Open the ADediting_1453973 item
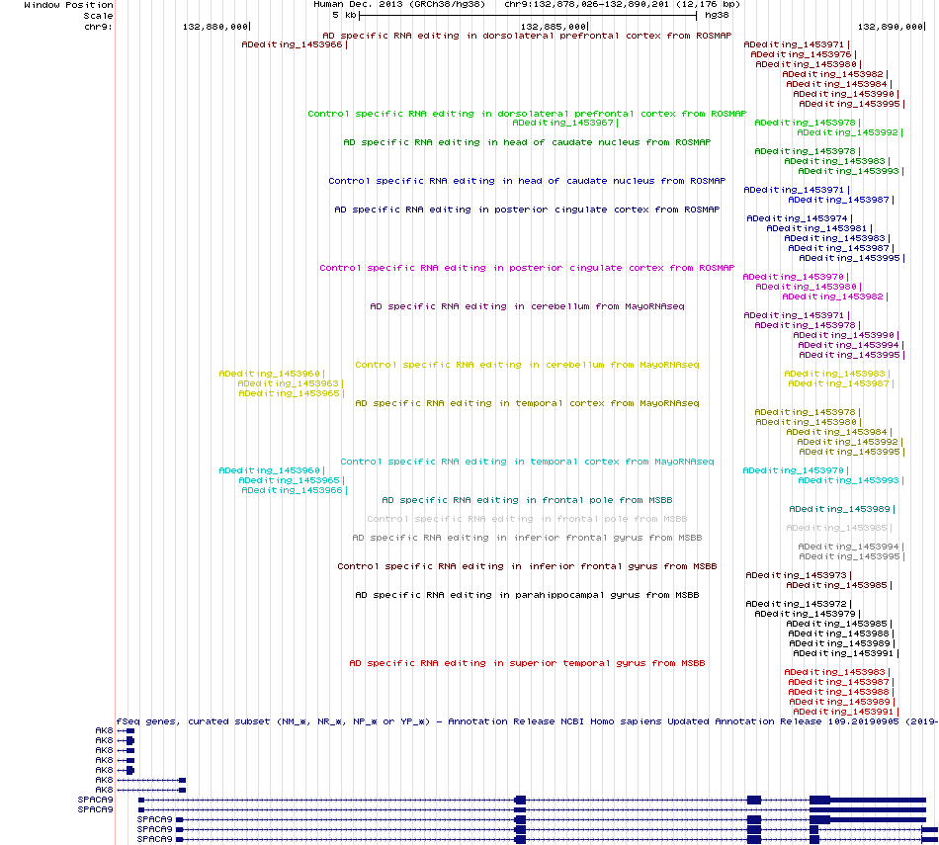 pos(799,575)
